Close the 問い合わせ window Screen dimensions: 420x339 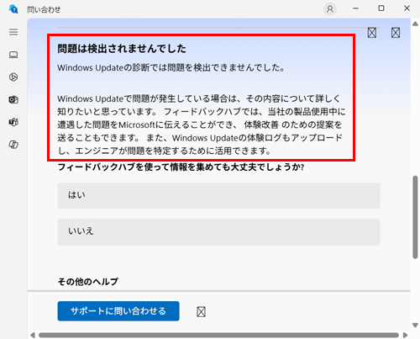coord(407,8)
